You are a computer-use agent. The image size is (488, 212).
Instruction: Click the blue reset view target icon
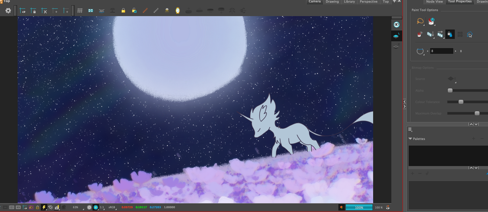(91, 11)
